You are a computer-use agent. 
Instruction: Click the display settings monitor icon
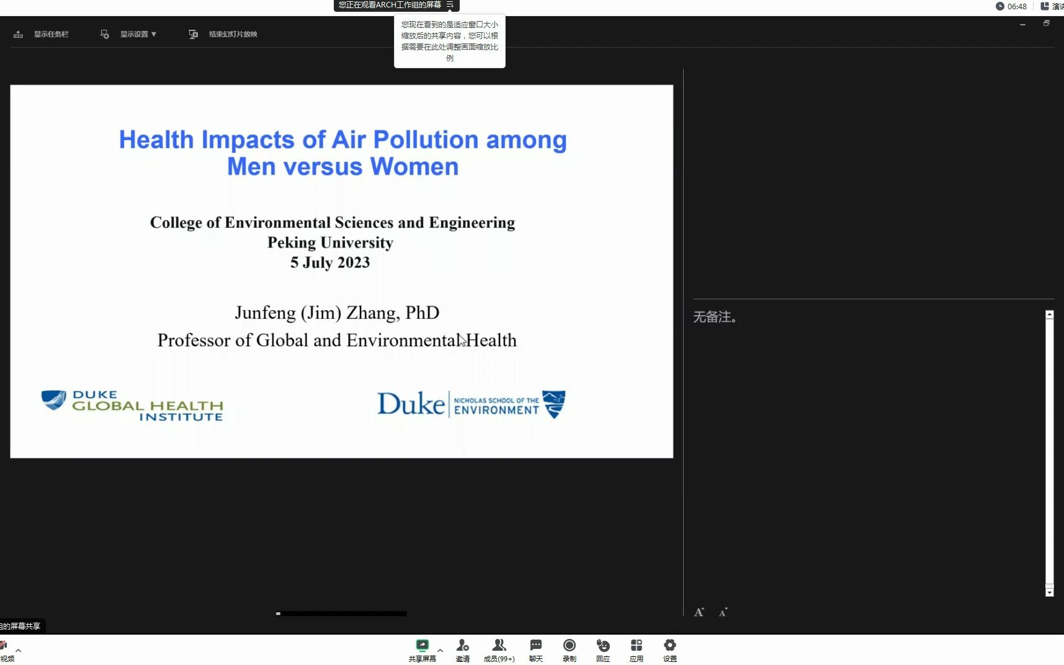point(104,34)
